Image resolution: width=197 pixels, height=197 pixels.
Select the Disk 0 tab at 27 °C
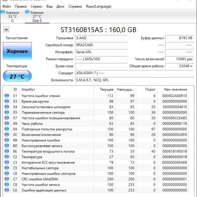click(x=37, y=16)
